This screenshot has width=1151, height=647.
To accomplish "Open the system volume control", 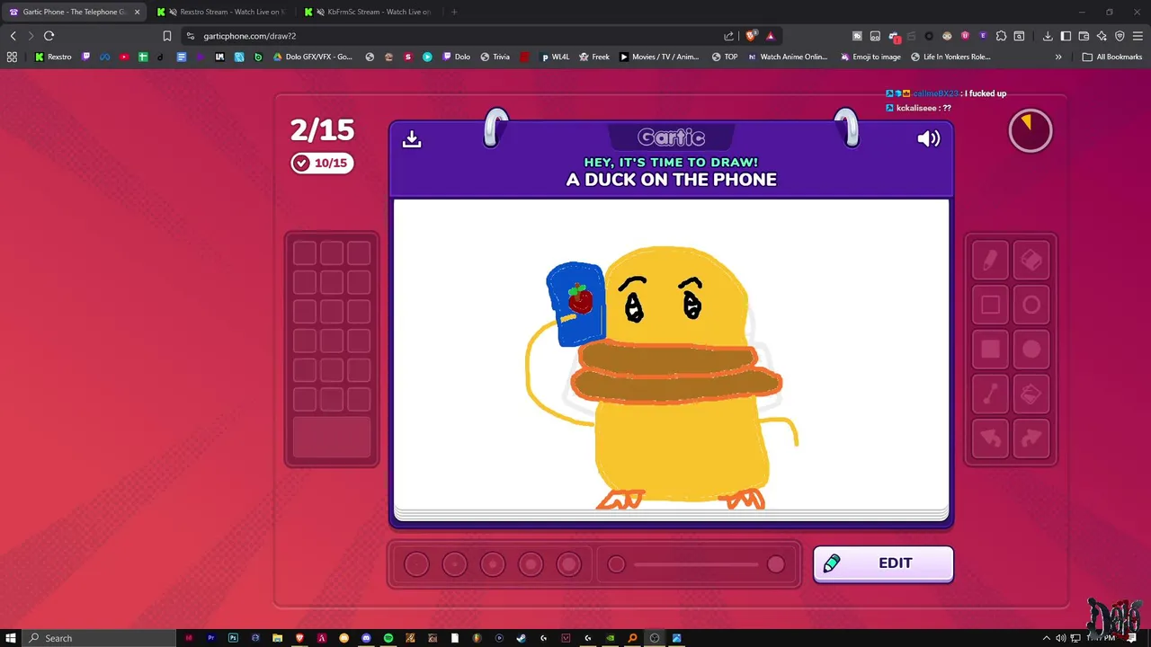I will (x=1060, y=638).
